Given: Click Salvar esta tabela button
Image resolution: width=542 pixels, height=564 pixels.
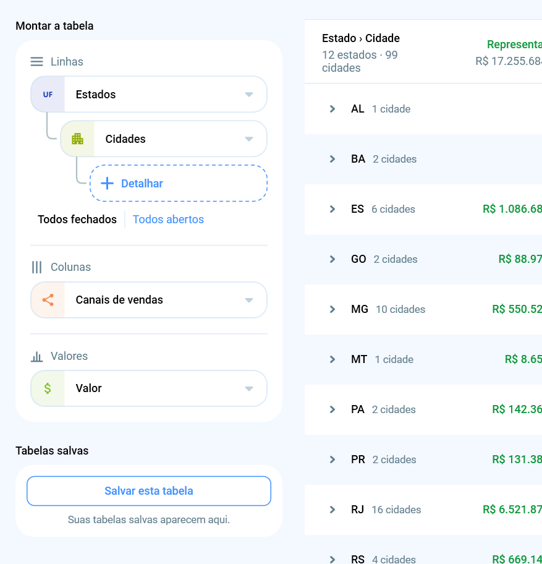Looking at the screenshot, I should (x=149, y=491).
